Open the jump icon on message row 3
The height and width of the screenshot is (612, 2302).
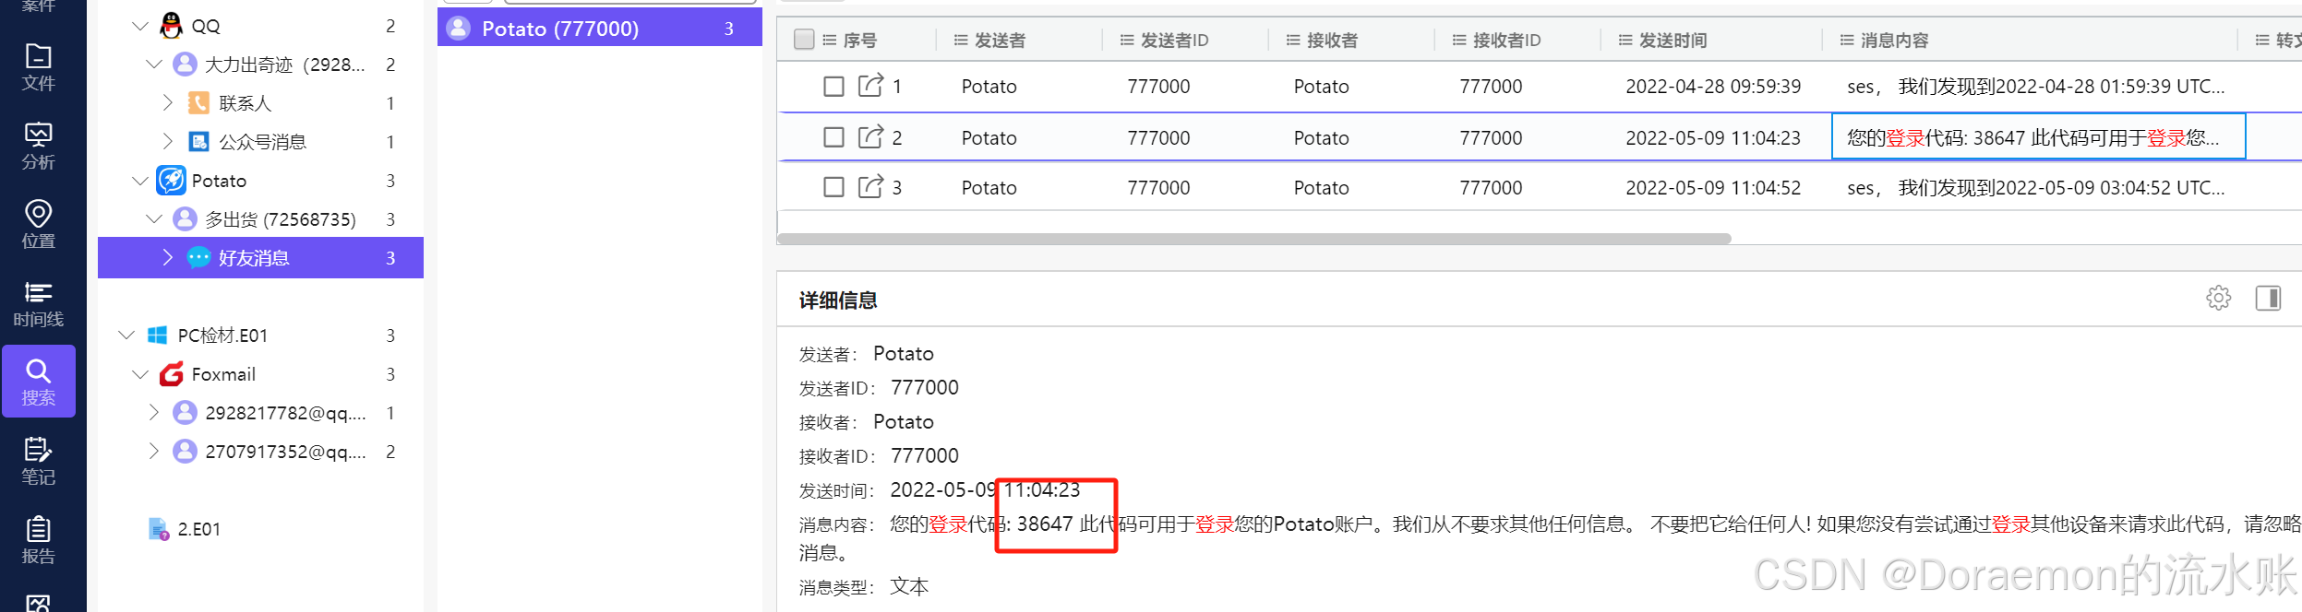(x=870, y=187)
